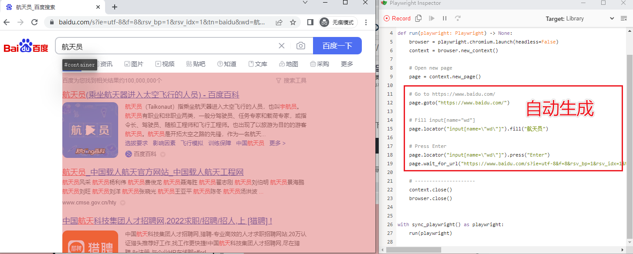Clear code with the clear-lines icon
The width and height of the screenshot is (633, 254).
tap(624, 18)
